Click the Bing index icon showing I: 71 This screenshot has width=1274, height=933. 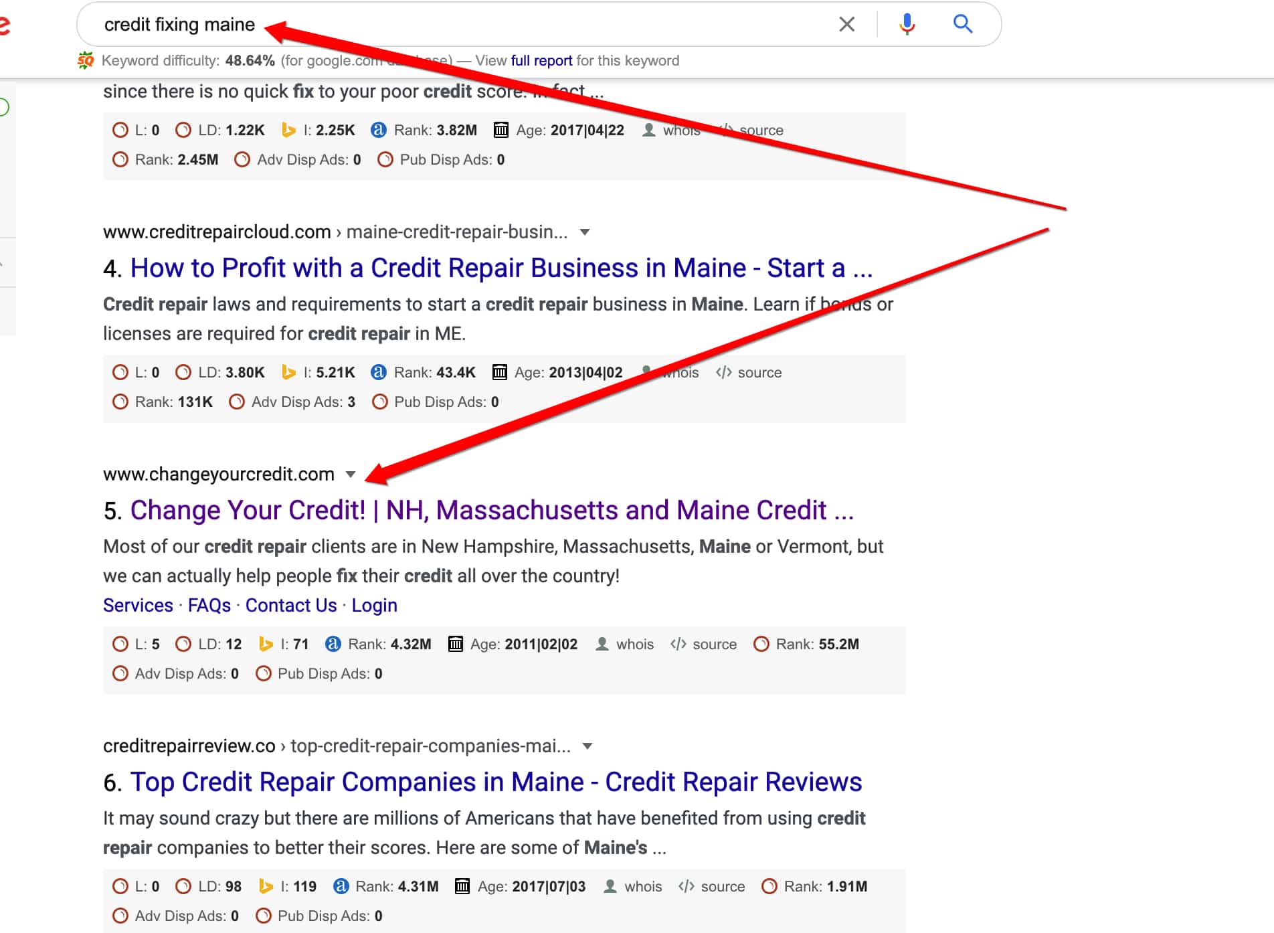(266, 645)
